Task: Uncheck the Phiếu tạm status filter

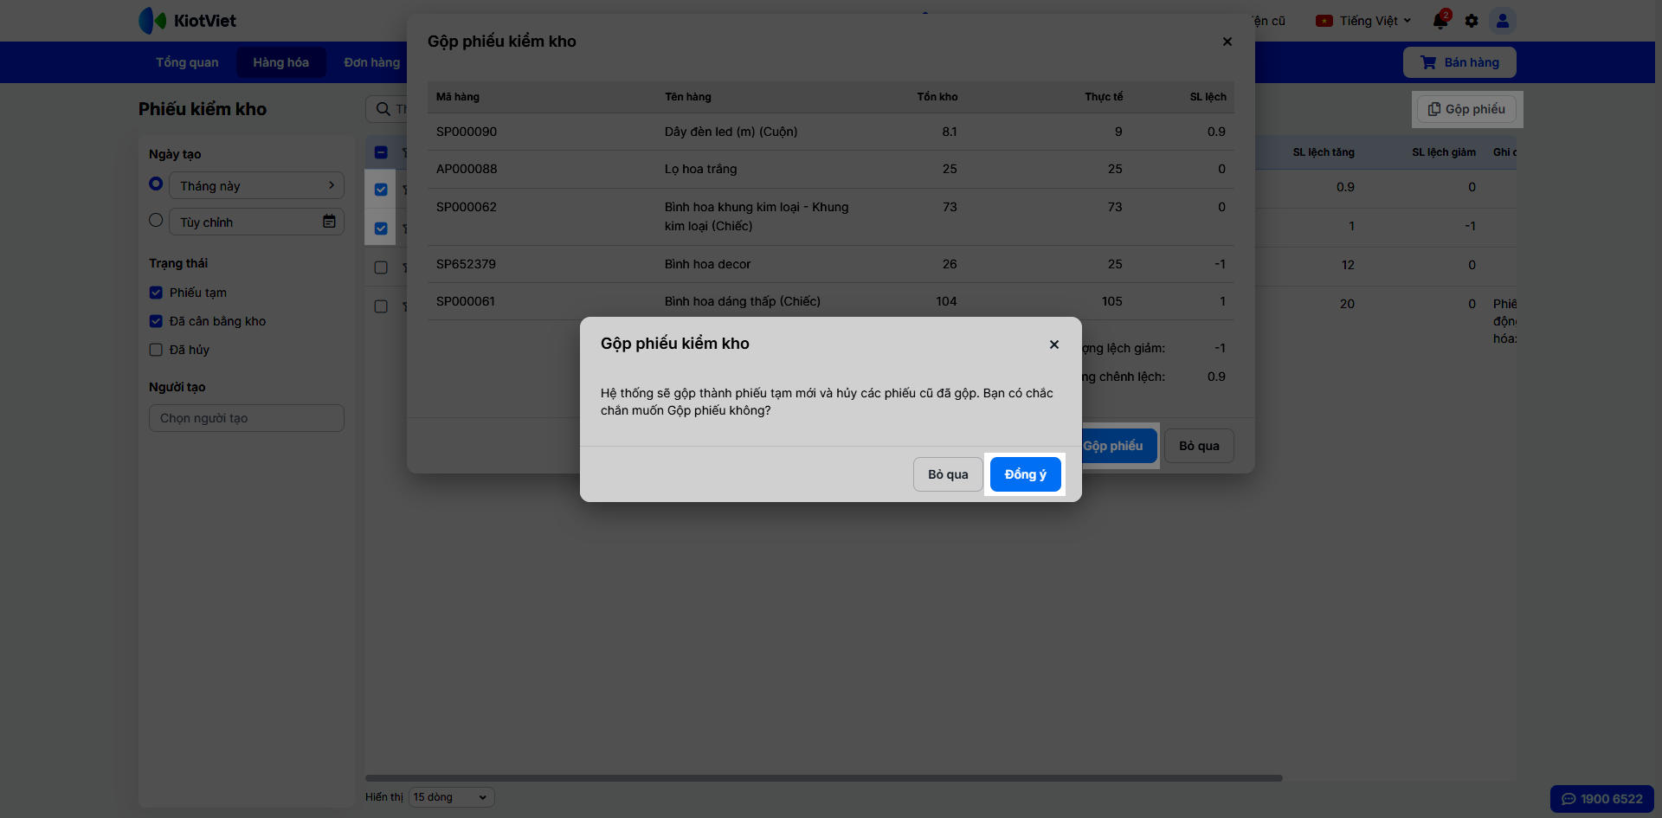Action: click(156, 293)
